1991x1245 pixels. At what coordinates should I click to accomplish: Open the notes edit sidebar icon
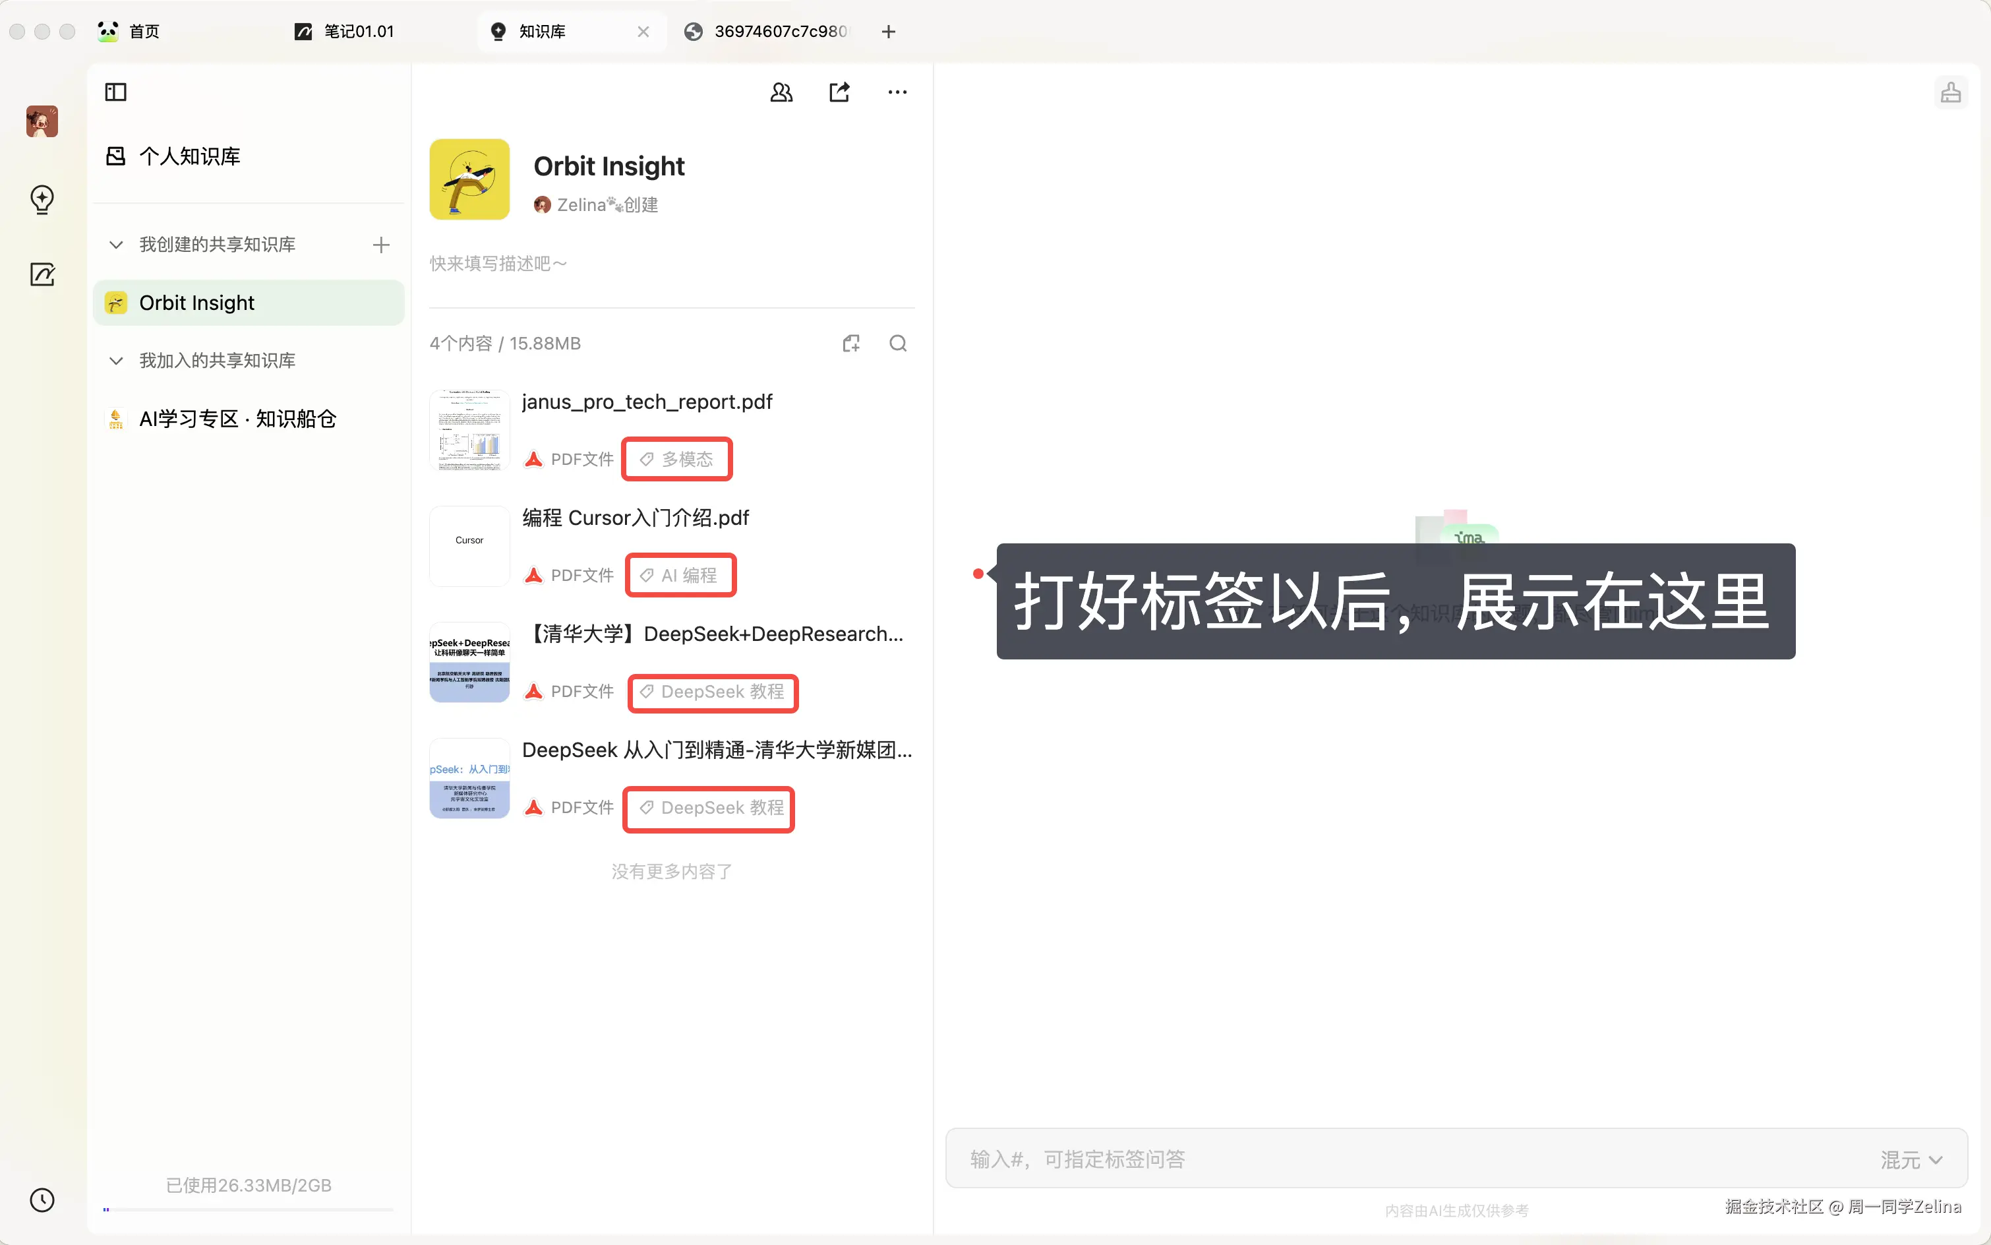(x=42, y=274)
